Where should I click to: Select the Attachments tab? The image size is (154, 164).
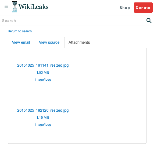point(79,42)
